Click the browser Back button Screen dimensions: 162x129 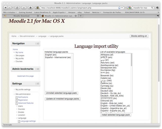pyautogui.click(x=6, y=8)
